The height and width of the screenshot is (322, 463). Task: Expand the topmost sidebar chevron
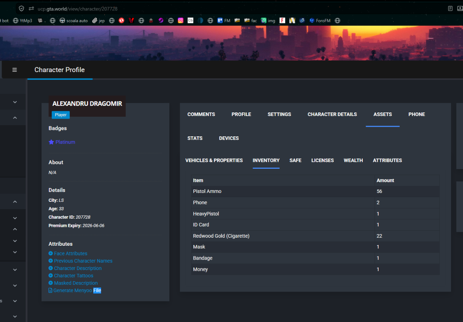point(15,102)
